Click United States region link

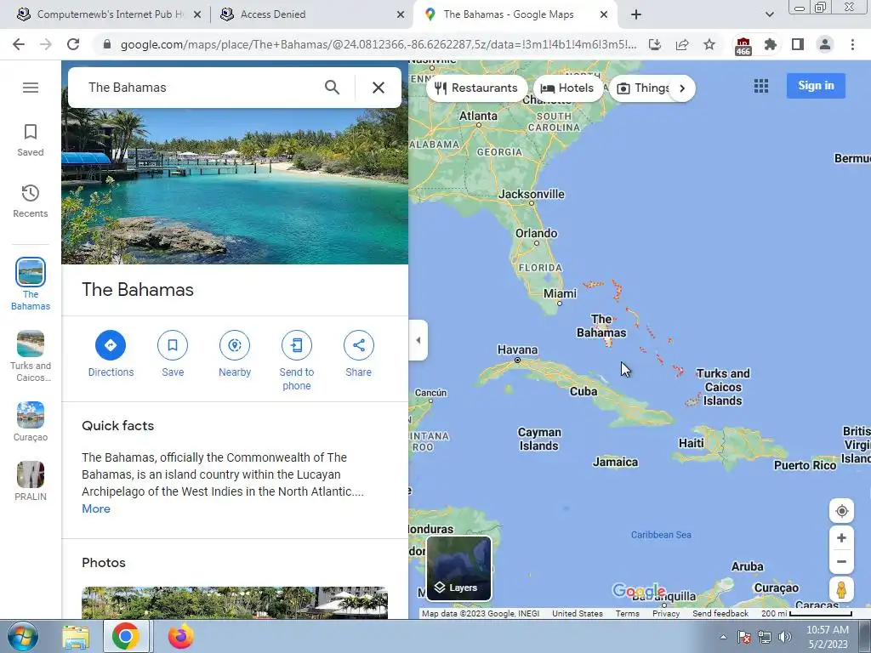click(x=578, y=614)
